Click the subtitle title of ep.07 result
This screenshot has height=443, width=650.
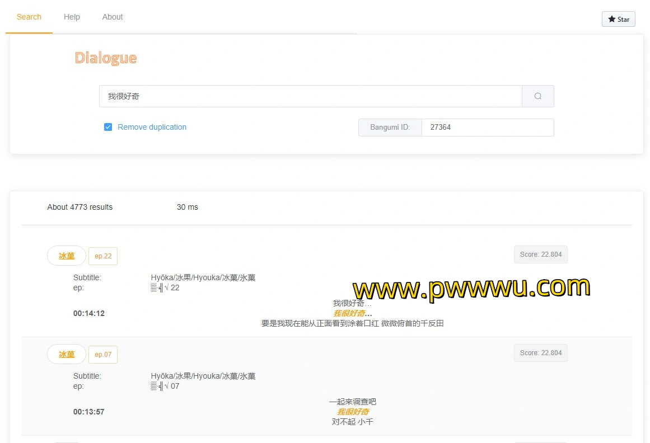pyautogui.click(x=203, y=376)
